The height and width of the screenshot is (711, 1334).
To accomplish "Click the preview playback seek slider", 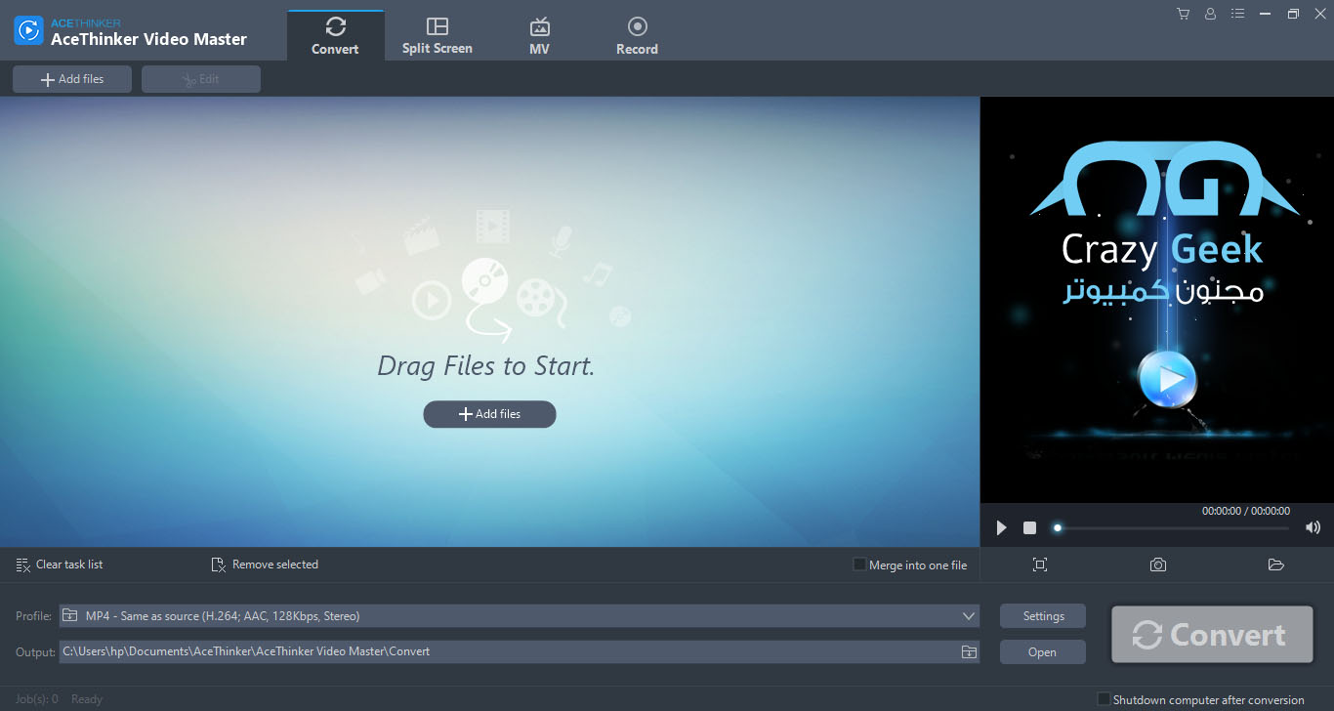I will pos(1172,528).
